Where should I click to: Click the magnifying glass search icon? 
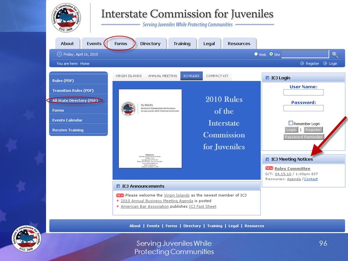tap(335, 55)
